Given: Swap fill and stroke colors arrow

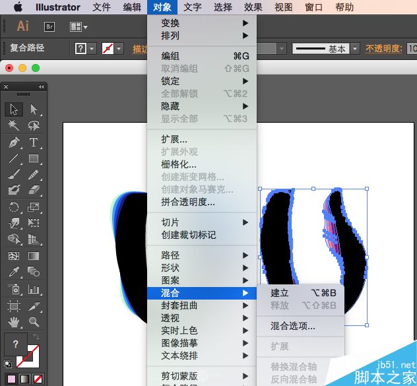Looking at the screenshot, I should click(x=36, y=337).
